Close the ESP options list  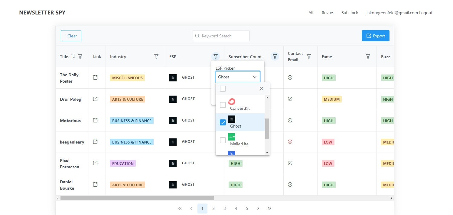pos(262,89)
